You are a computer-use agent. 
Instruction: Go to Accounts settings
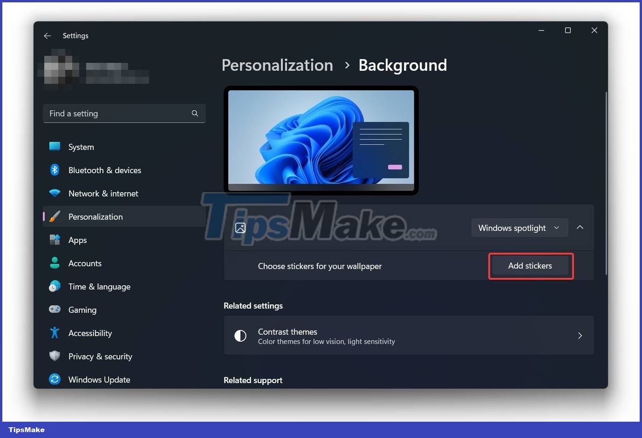pyautogui.click(x=124, y=263)
